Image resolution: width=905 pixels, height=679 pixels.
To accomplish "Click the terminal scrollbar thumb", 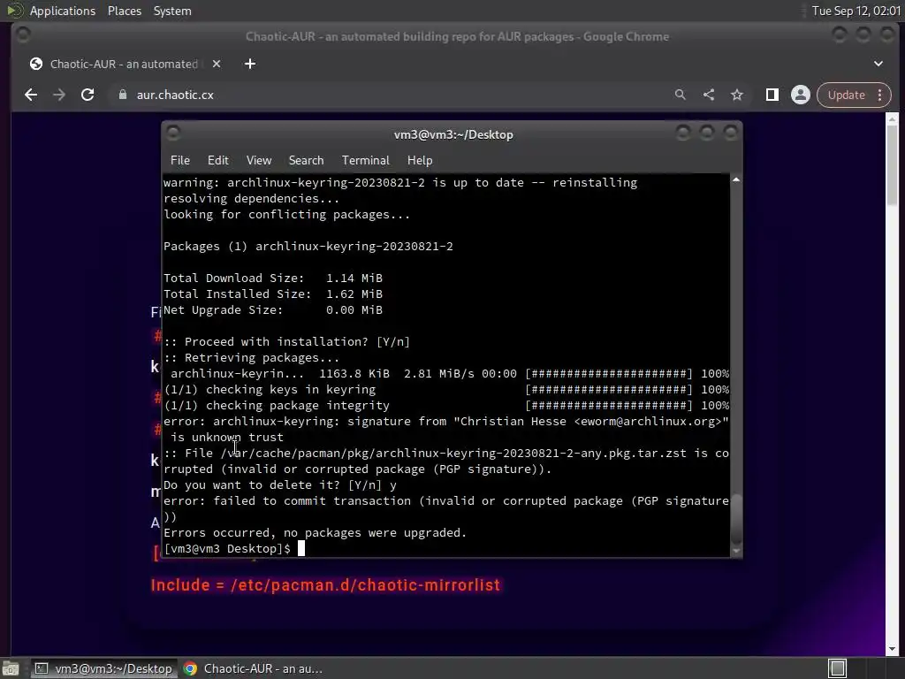I will 736,520.
